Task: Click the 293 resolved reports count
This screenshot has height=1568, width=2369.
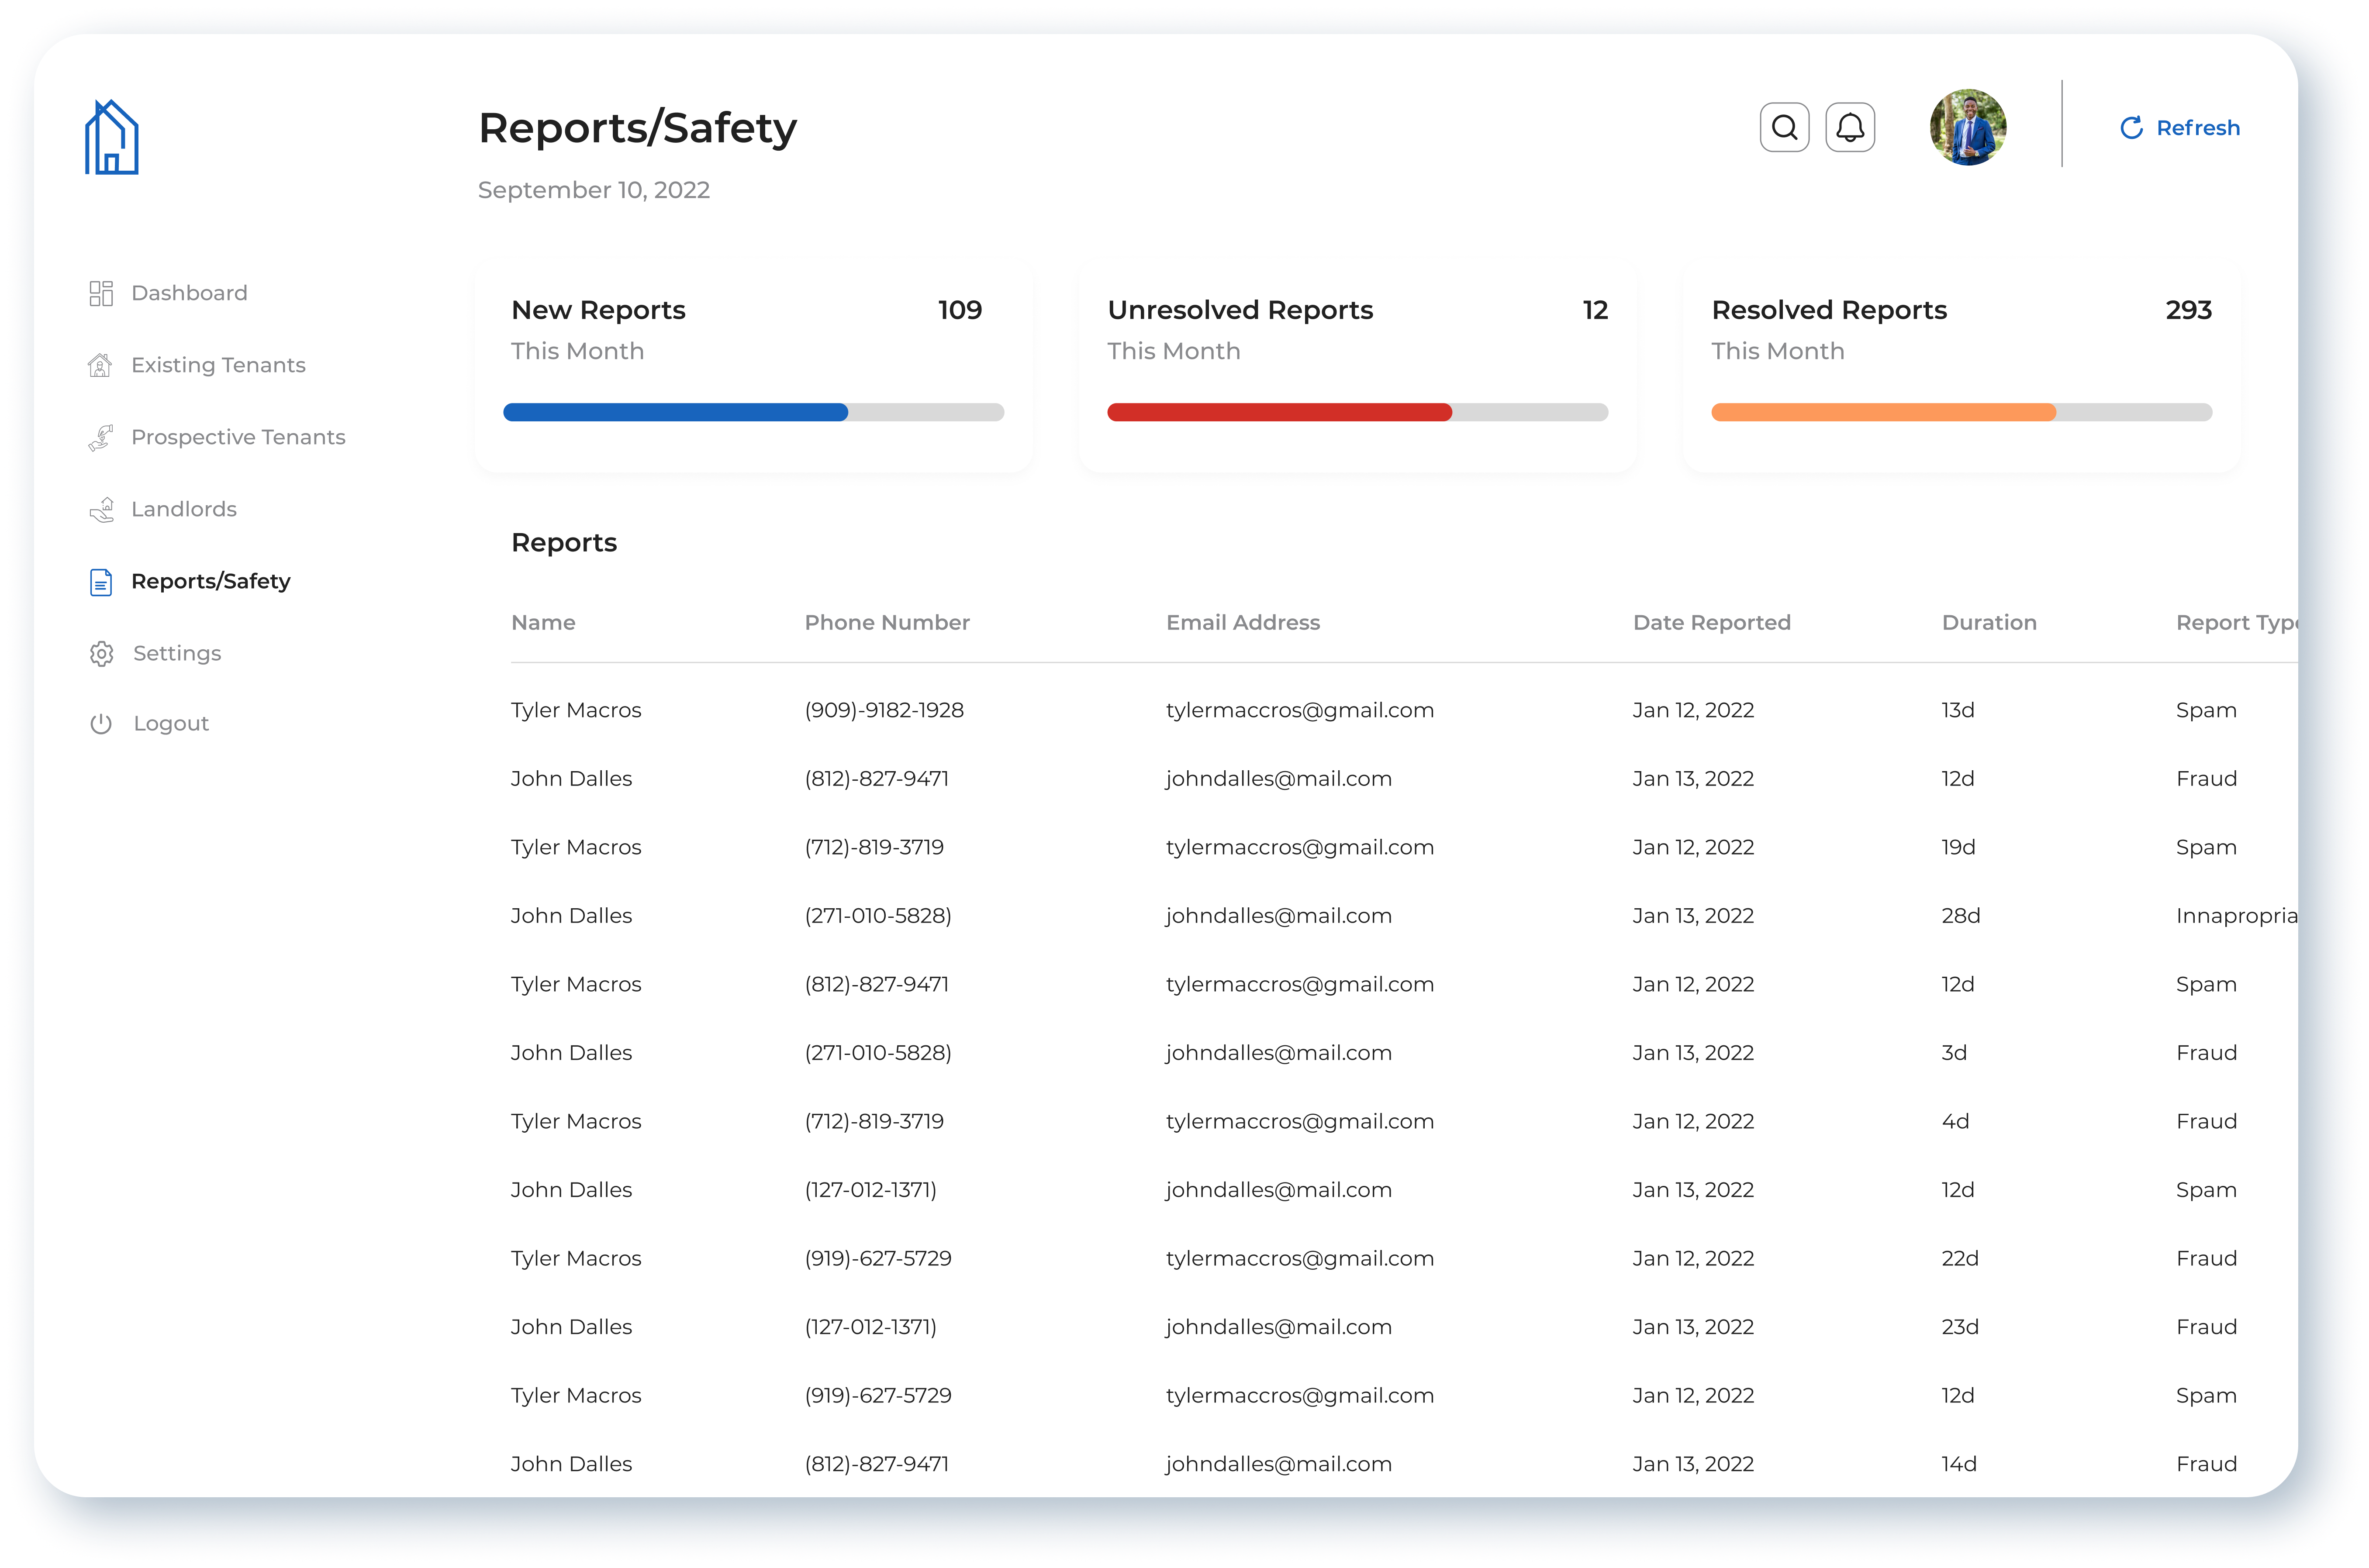Action: pyautogui.click(x=2188, y=310)
